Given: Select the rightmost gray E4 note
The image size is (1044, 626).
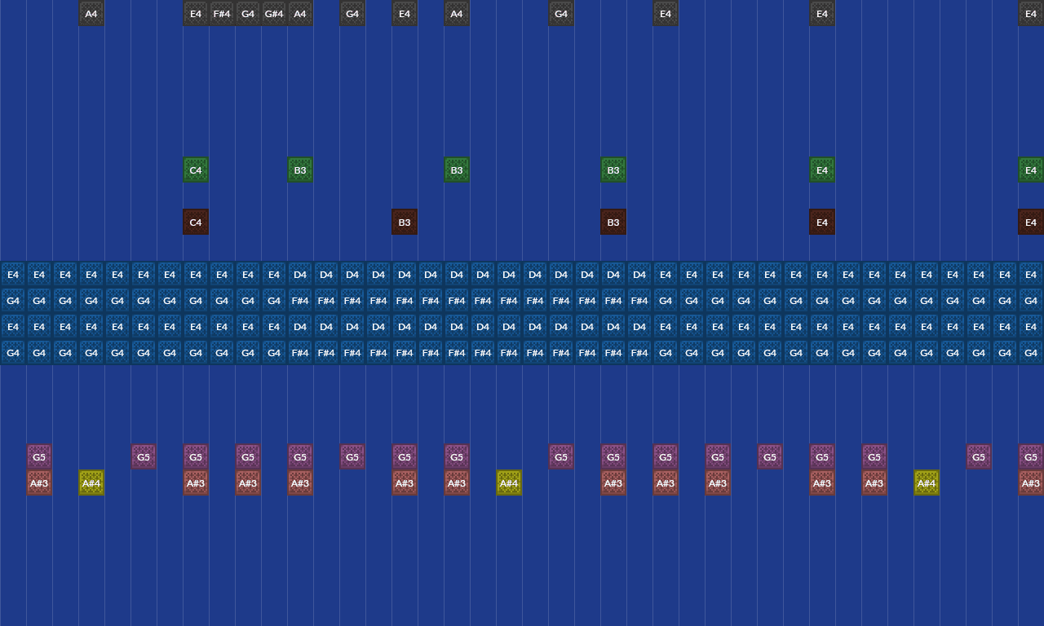Looking at the screenshot, I should (x=1031, y=14).
